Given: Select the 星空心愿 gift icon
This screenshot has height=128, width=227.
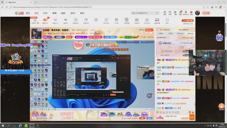Looking at the screenshot, I should click(128, 114).
